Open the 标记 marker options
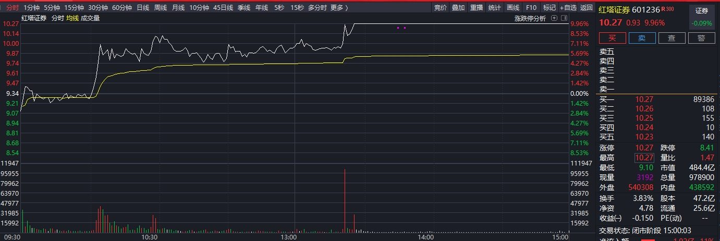 549,8
